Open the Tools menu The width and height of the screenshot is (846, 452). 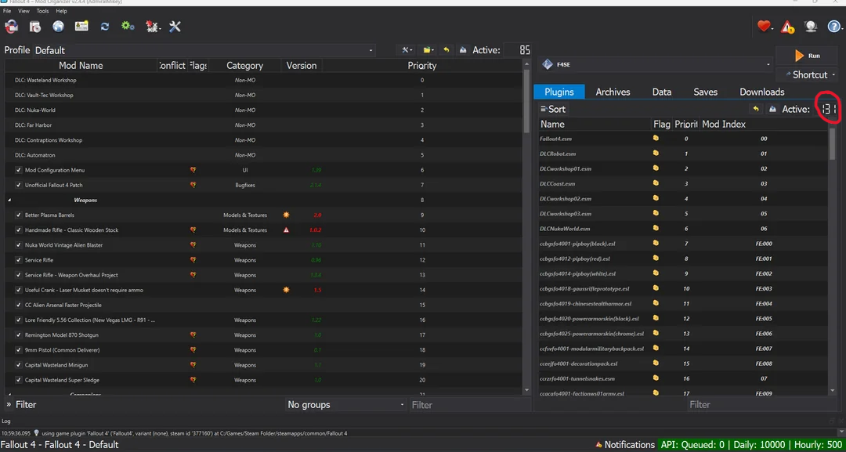pos(42,11)
